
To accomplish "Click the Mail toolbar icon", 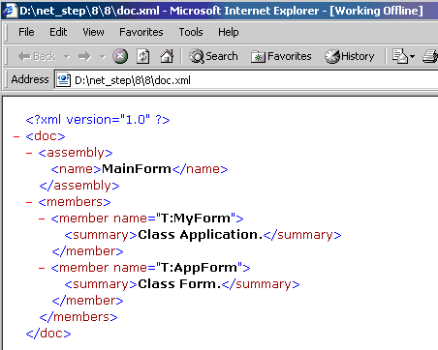I will pyautogui.click(x=399, y=56).
